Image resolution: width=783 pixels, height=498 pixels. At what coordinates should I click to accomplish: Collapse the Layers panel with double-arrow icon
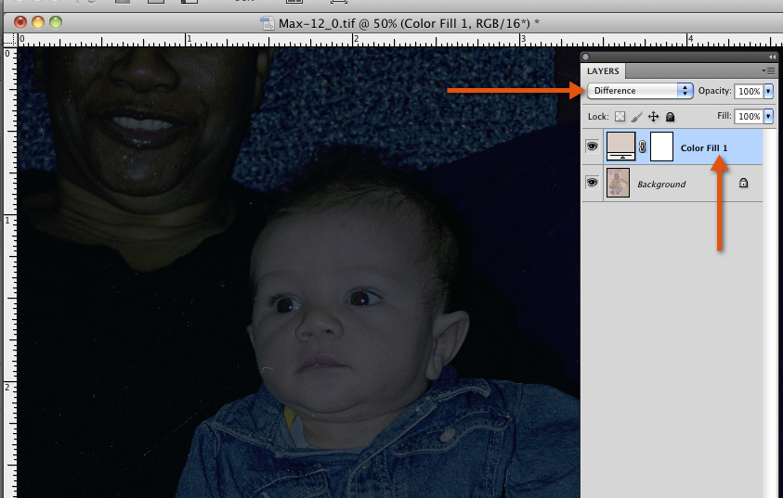772,57
